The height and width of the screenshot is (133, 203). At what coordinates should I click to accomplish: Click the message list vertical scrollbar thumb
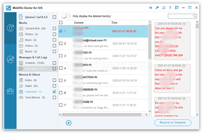150,41
